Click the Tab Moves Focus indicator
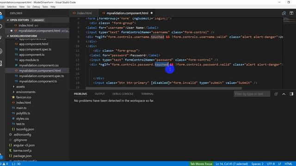The image size is (296, 166). pos(201,164)
